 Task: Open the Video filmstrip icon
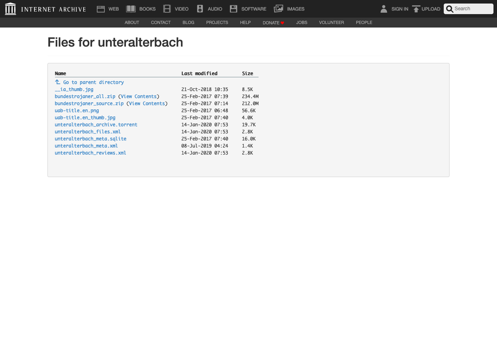click(x=167, y=9)
